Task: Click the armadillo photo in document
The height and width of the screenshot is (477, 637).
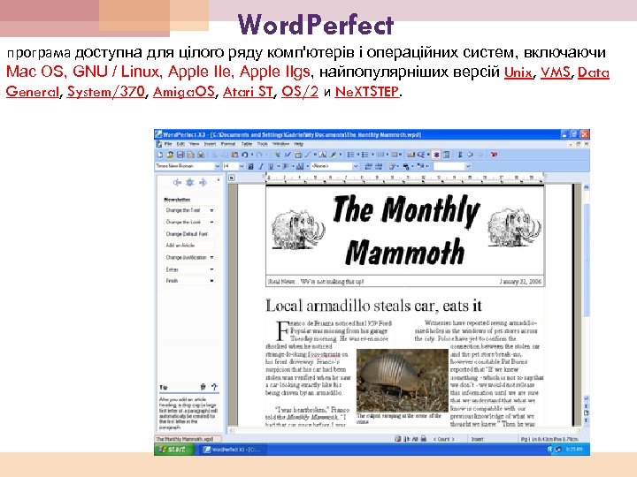Action: click(402, 380)
